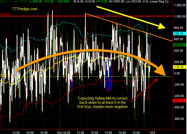Select the blue ellipse near 13:00

pos(108,73)
